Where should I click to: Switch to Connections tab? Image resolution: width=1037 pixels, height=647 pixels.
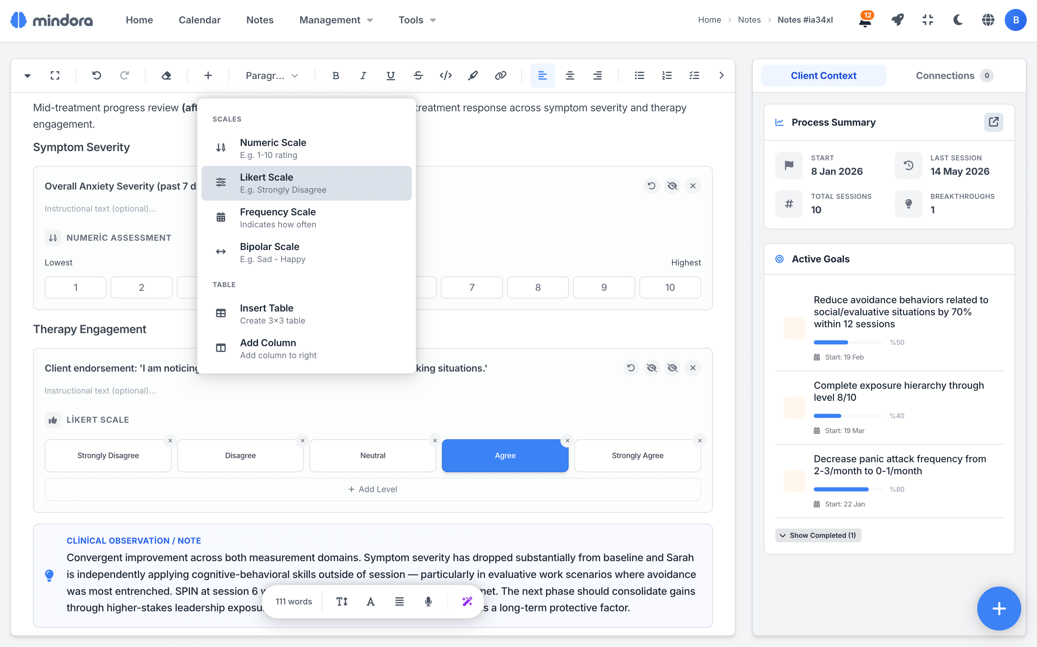tap(954, 76)
